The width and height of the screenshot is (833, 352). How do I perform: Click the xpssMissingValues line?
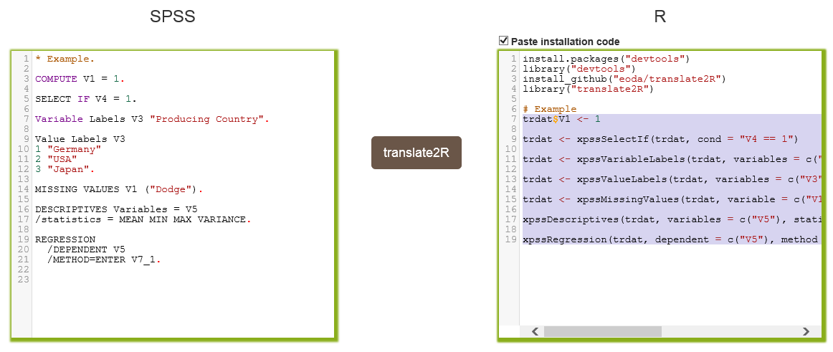pyautogui.click(x=672, y=200)
